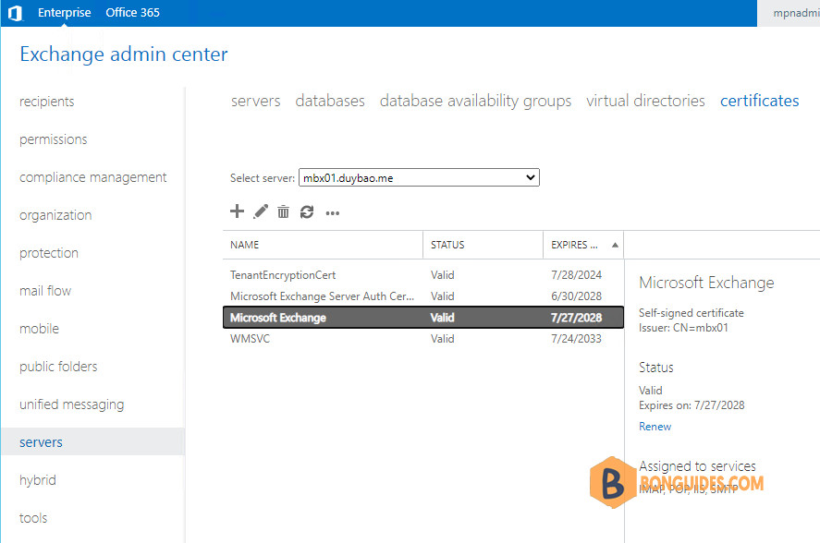Switch to the Enterprise tab
The image size is (820, 543).
coord(65,13)
